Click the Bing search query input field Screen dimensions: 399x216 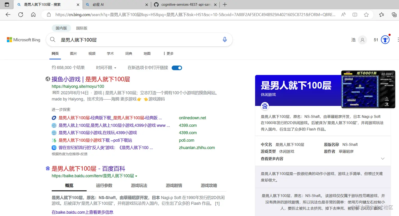(140, 40)
